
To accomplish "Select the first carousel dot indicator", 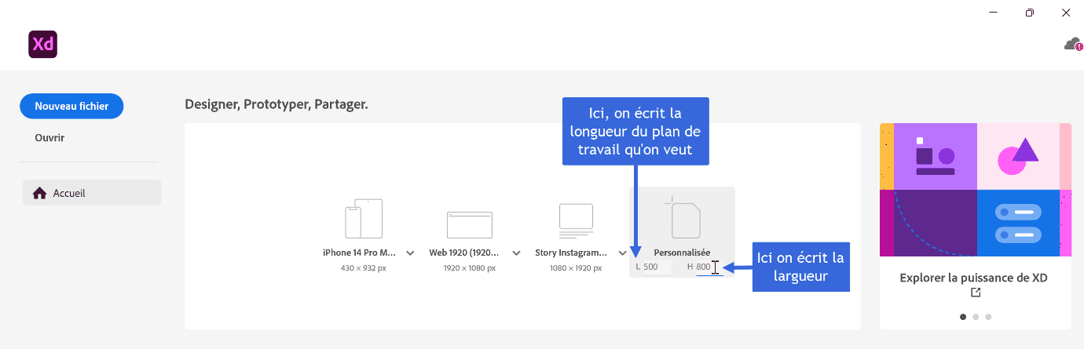I will tap(963, 317).
